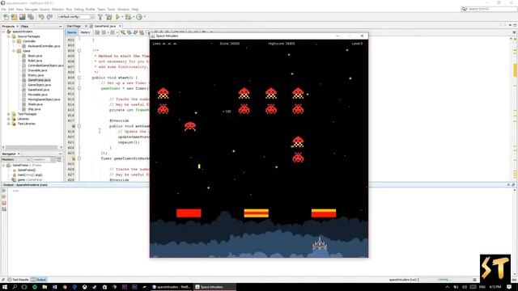The width and height of the screenshot is (518, 291).
Task: Click the Re-run icon in Output panel
Action: (4, 191)
